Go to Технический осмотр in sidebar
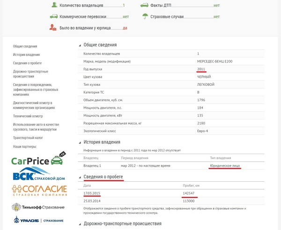Viewport: 281px width, 230px height. pyautogui.click(x=28, y=116)
